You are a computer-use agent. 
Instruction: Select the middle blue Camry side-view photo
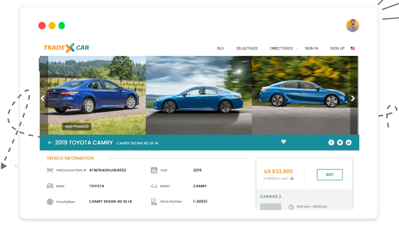(x=199, y=95)
